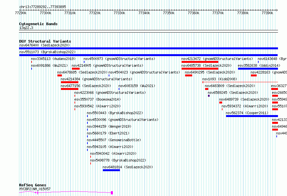Click the thin red line of nsv1093
This screenshot has width=287, height=196.
[240, 82]
